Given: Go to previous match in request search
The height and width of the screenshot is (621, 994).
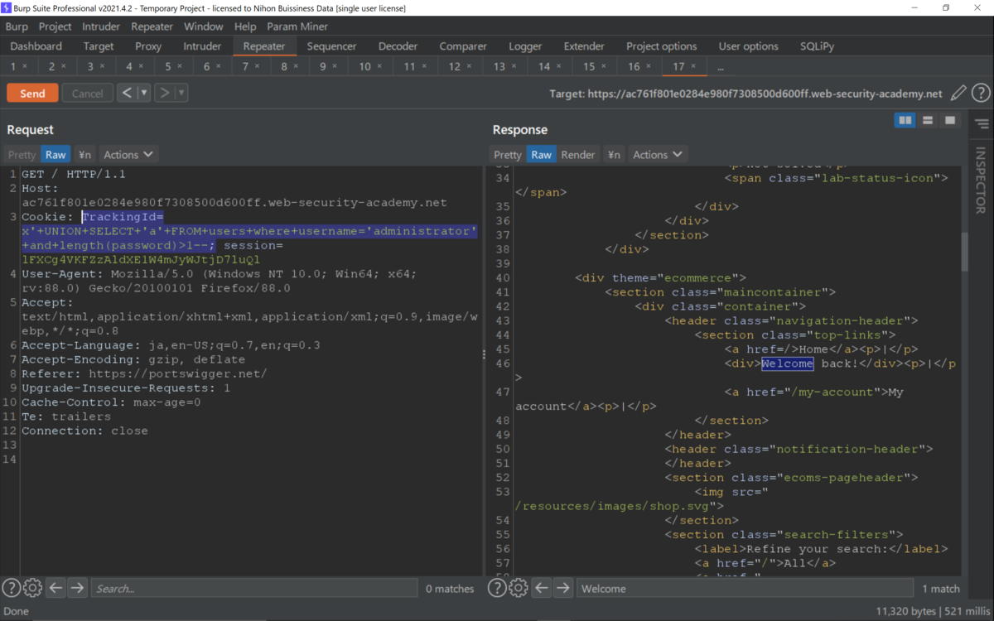Looking at the screenshot, I should coord(55,588).
